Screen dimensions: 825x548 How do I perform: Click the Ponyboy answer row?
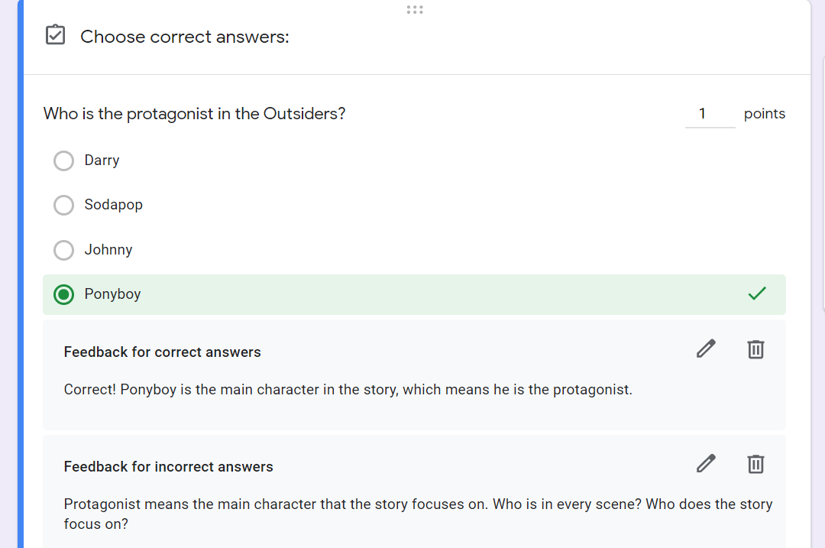pyautogui.click(x=412, y=294)
